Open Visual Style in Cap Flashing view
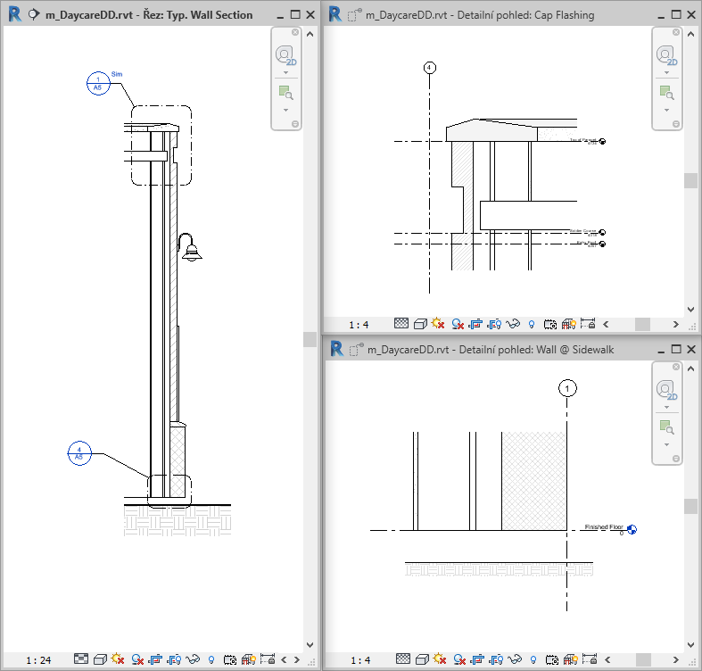The height and width of the screenshot is (671, 702). (420, 323)
